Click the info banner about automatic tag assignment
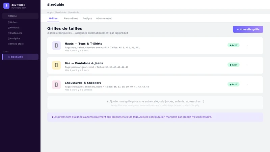Screen dimensions: 270x152 (x=155, y=117)
